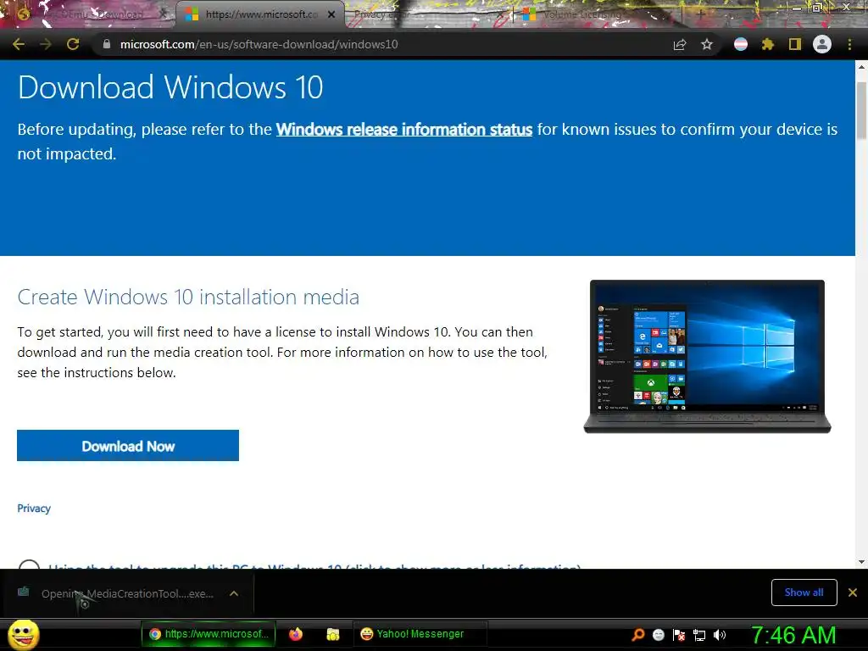Click the browser forward arrow
The height and width of the screenshot is (651, 868).
(46, 44)
